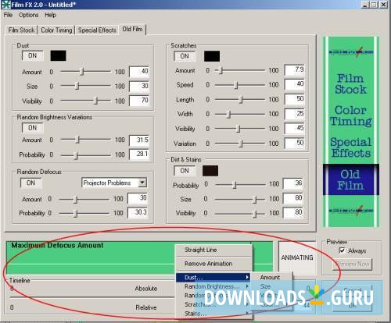Click the ANIMATING button

tap(297, 257)
